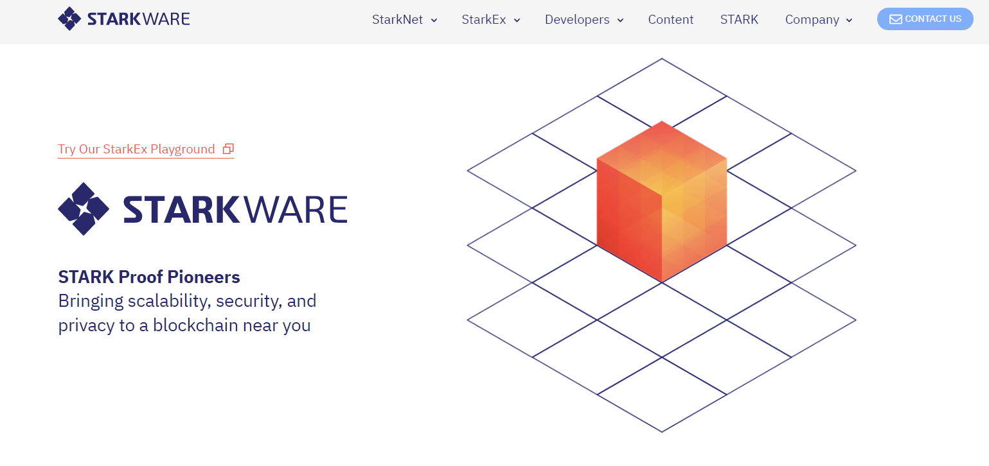Expand the Developers dropdown arrow
989x466 pixels.
click(620, 21)
